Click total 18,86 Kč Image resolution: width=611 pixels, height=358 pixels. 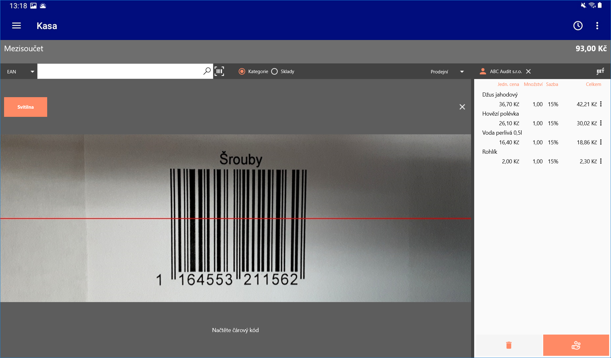tap(587, 142)
